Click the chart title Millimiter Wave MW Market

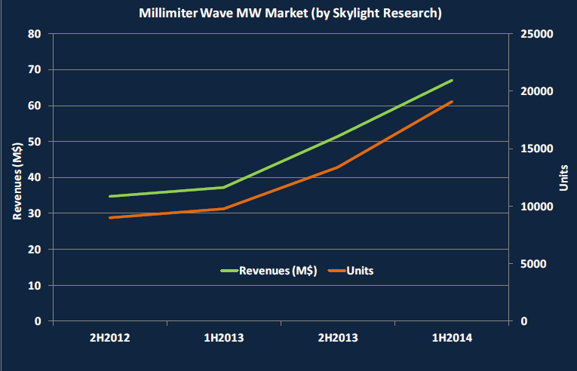(x=290, y=14)
